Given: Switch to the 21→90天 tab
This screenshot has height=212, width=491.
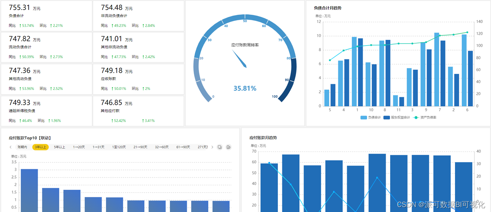Looking at the screenshot, I should point(140,147).
